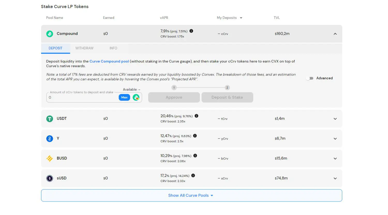Click the 17,2% vAPR value for sUSD

click(x=165, y=176)
